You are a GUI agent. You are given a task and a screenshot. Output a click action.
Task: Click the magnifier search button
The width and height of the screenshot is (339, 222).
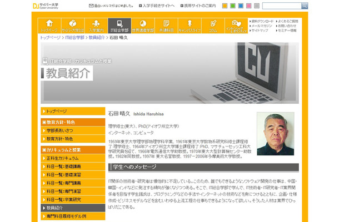305,6
